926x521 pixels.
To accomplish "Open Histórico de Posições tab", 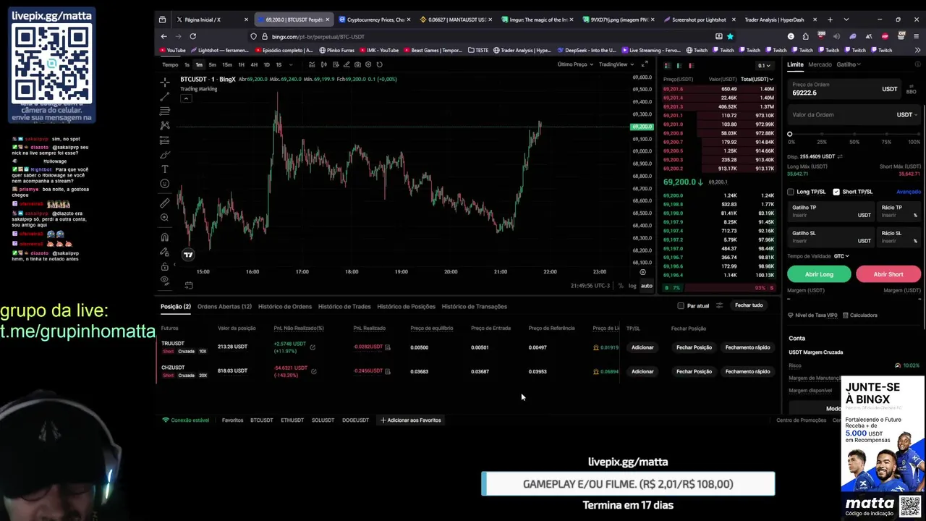I will point(406,306).
